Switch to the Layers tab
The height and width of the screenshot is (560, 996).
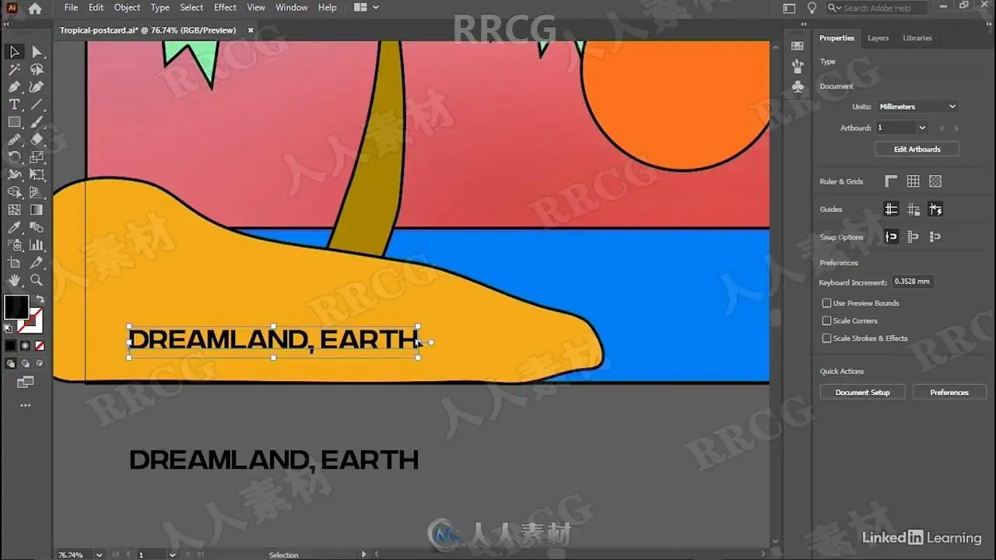coord(878,38)
